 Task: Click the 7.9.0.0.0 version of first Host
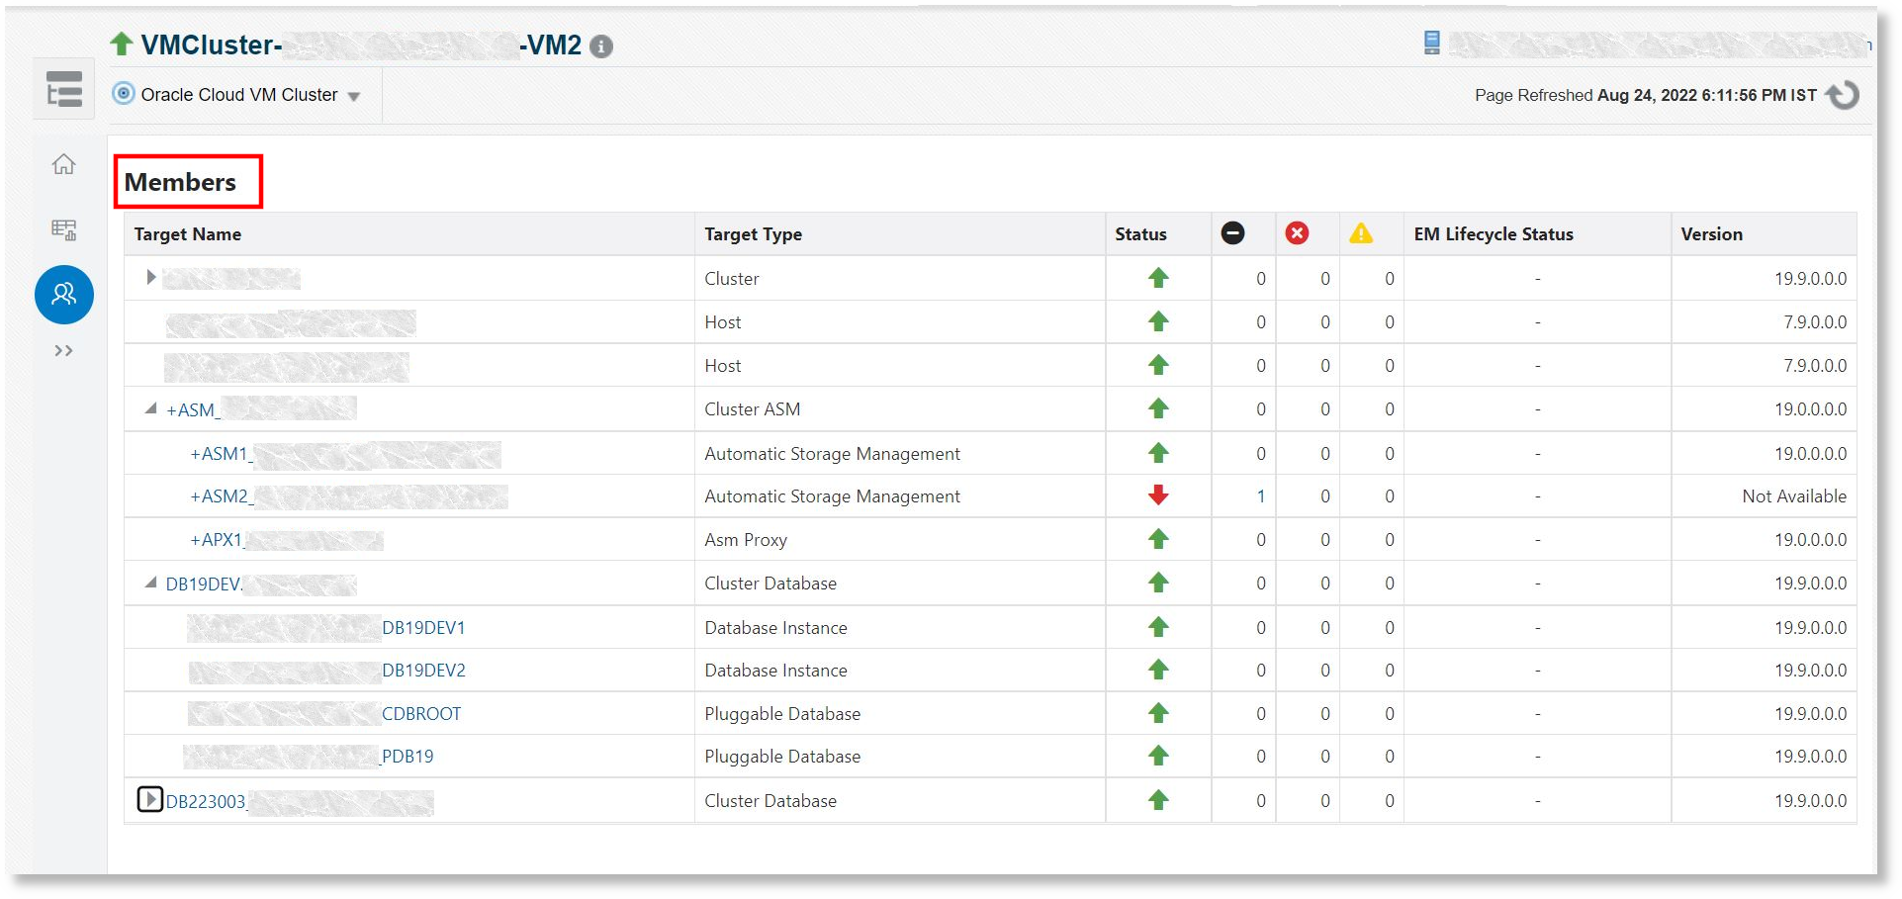(1815, 322)
